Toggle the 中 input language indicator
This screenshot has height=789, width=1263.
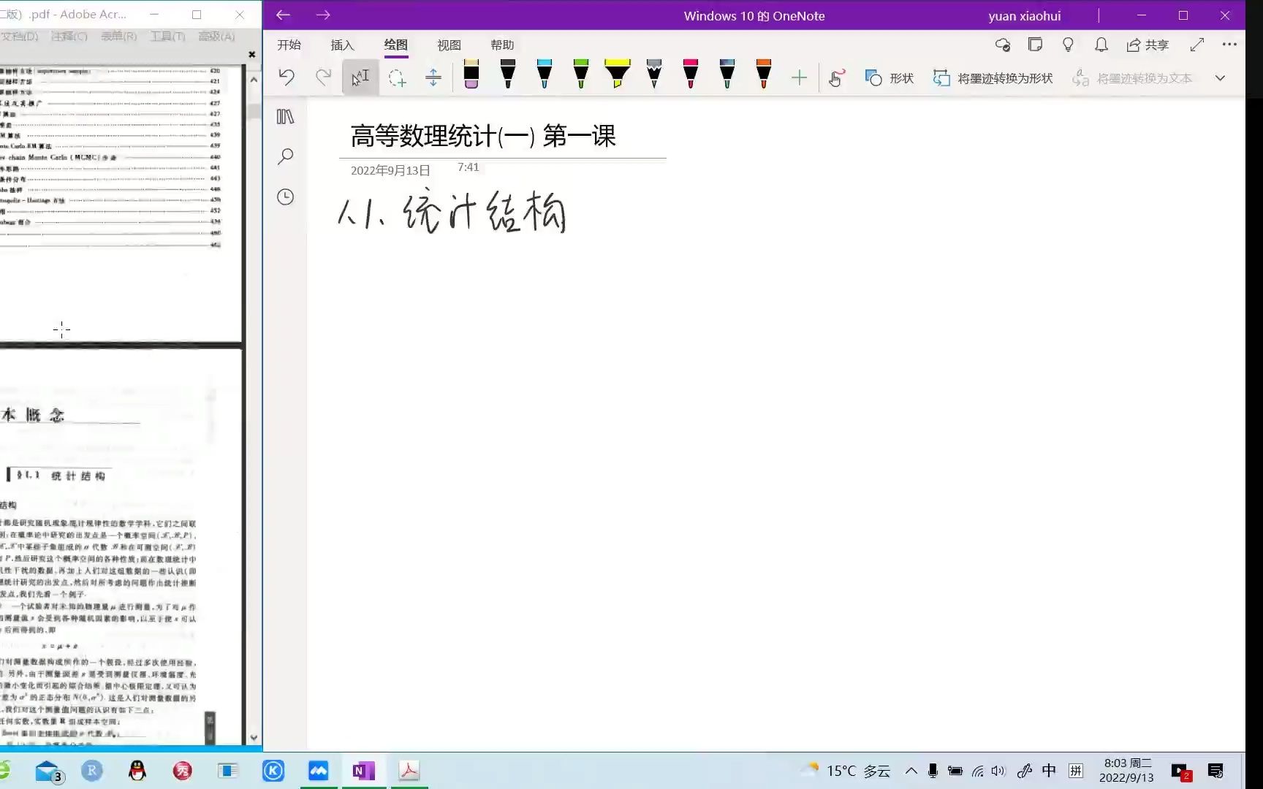pos(1049,771)
